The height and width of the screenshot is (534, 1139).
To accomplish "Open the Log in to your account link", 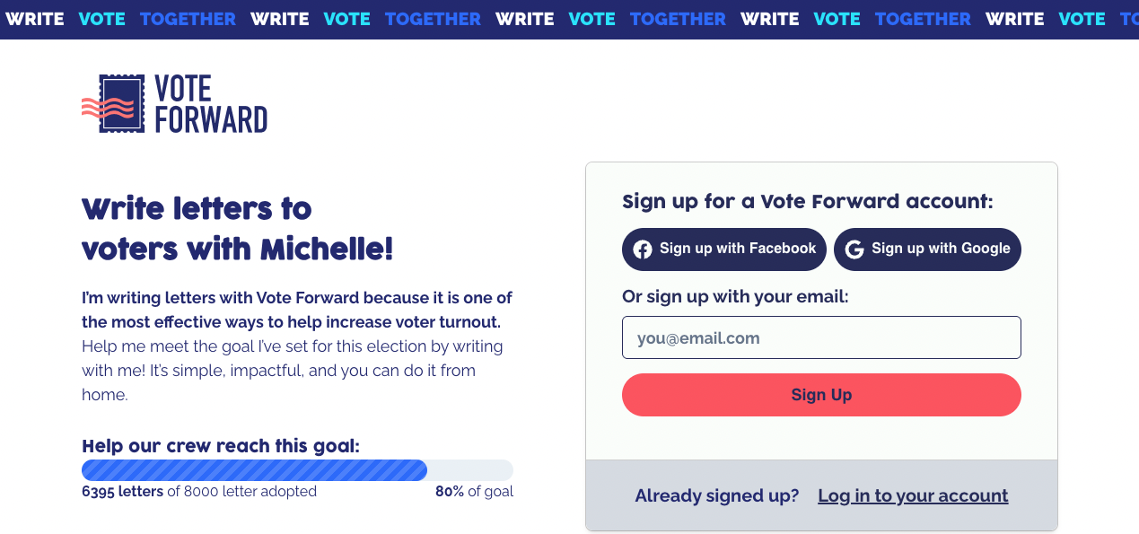I will coord(913,496).
